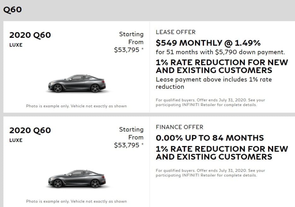295x207 pixels.
Task: Click the lease card photo example disclaimer
Action: [76, 106]
